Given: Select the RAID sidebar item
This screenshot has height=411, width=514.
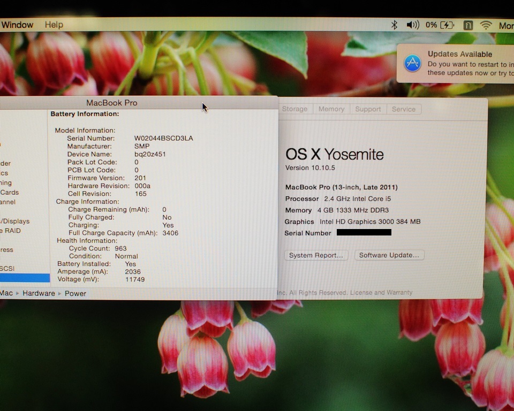Looking at the screenshot, I should pos(11,231).
